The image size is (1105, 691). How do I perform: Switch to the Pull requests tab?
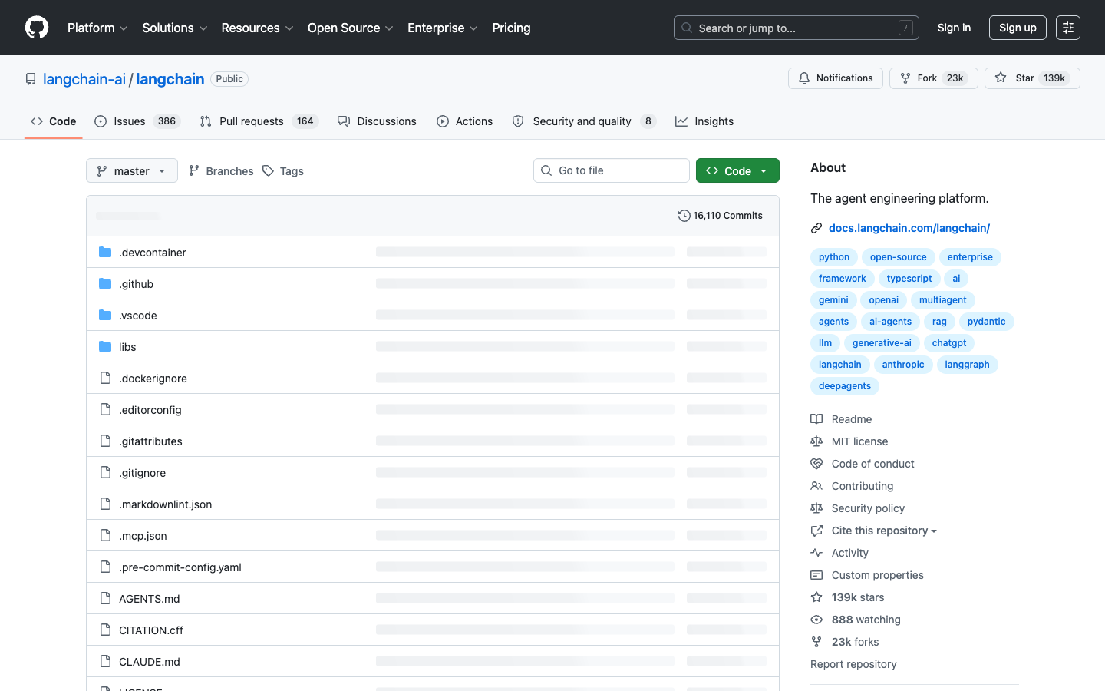[259, 121]
